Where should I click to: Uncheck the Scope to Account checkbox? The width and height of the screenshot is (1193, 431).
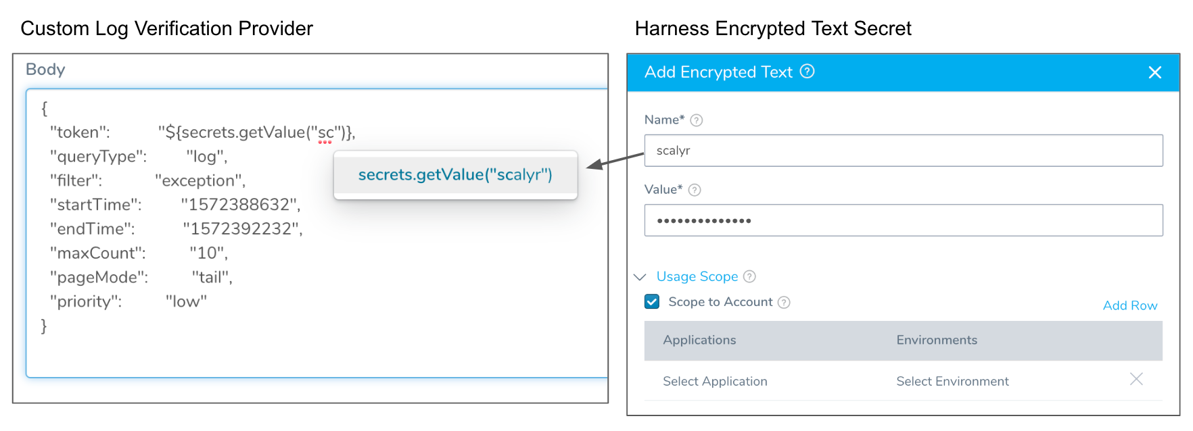pyautogui.click(x=652, y=301)
